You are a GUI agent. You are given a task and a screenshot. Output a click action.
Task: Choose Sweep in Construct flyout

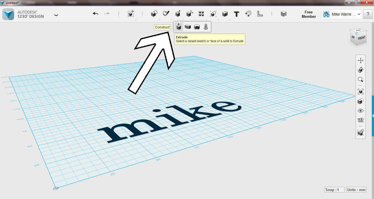click(x=188, y=27)
